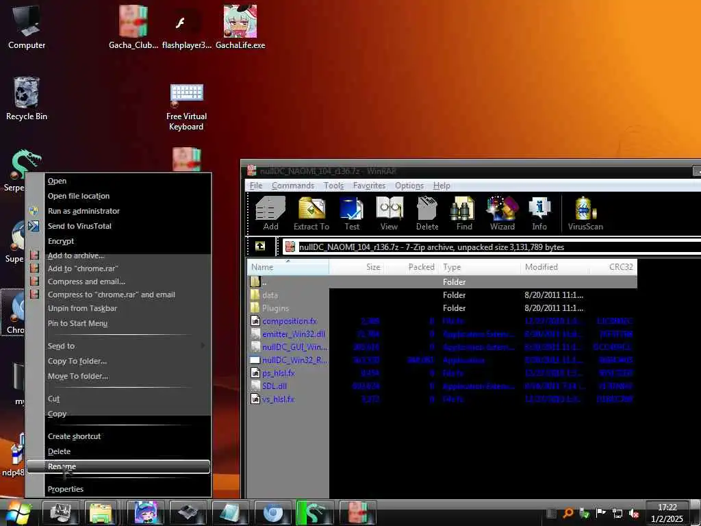Click the Action Center flag tray icon
Screen dimensions: 701x526
[601, 512]
